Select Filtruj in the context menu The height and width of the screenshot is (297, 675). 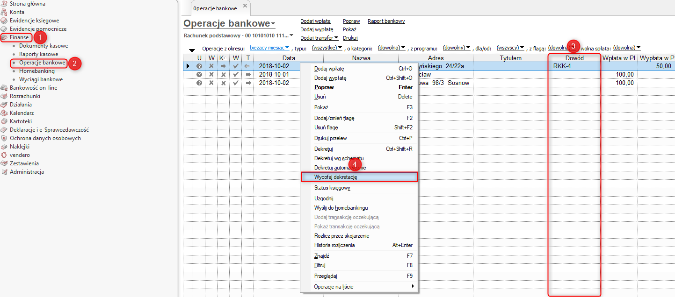coord(360,265)
